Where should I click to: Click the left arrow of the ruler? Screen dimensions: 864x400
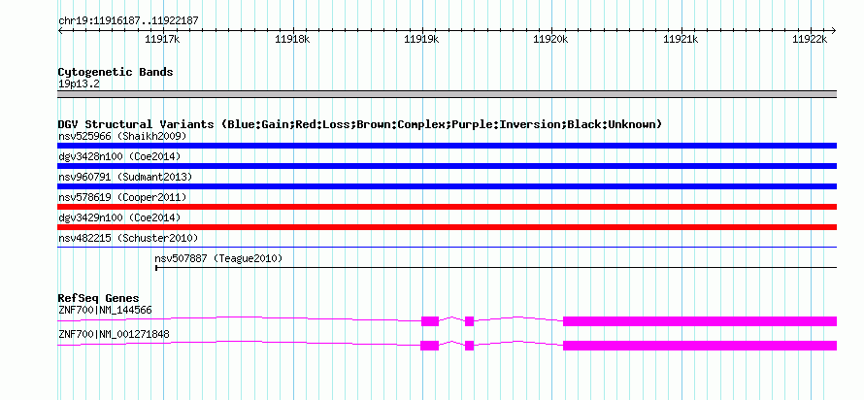click(60, 30)
